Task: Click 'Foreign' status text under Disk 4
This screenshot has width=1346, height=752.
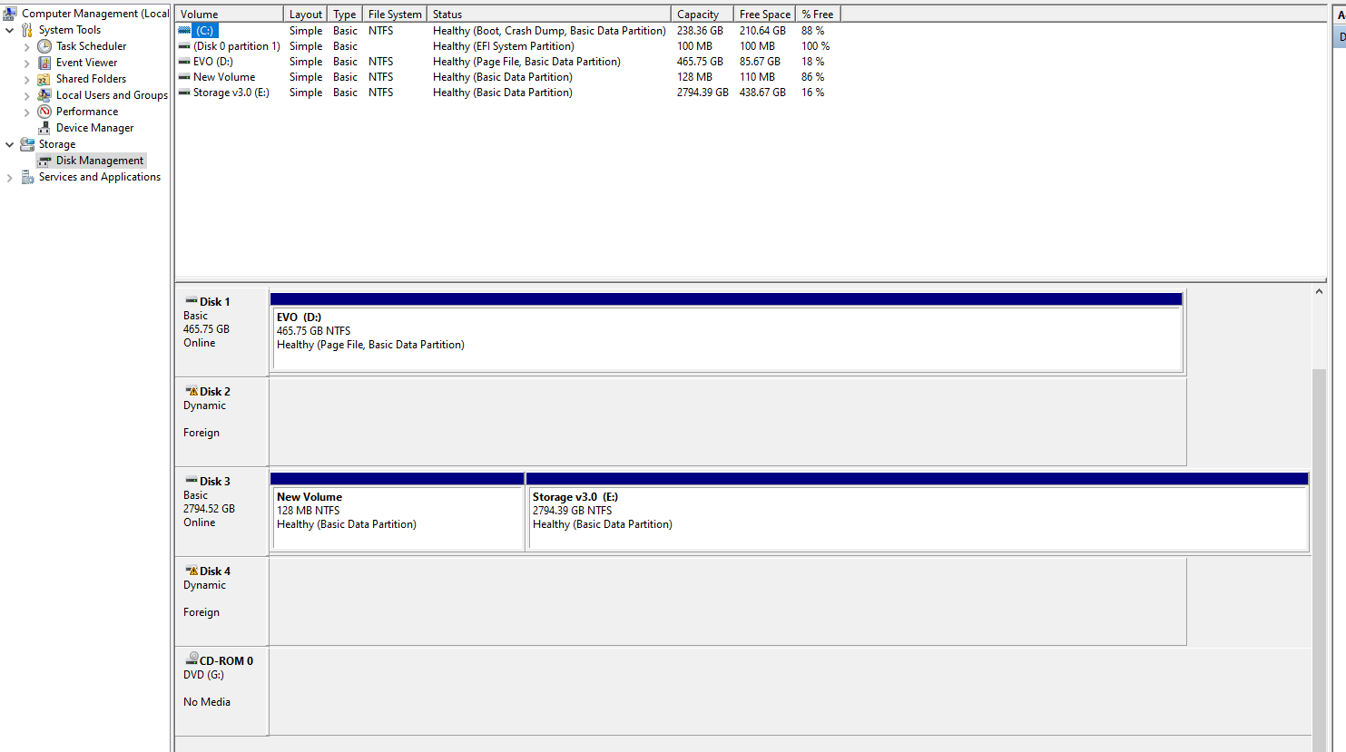Action: 201,612
